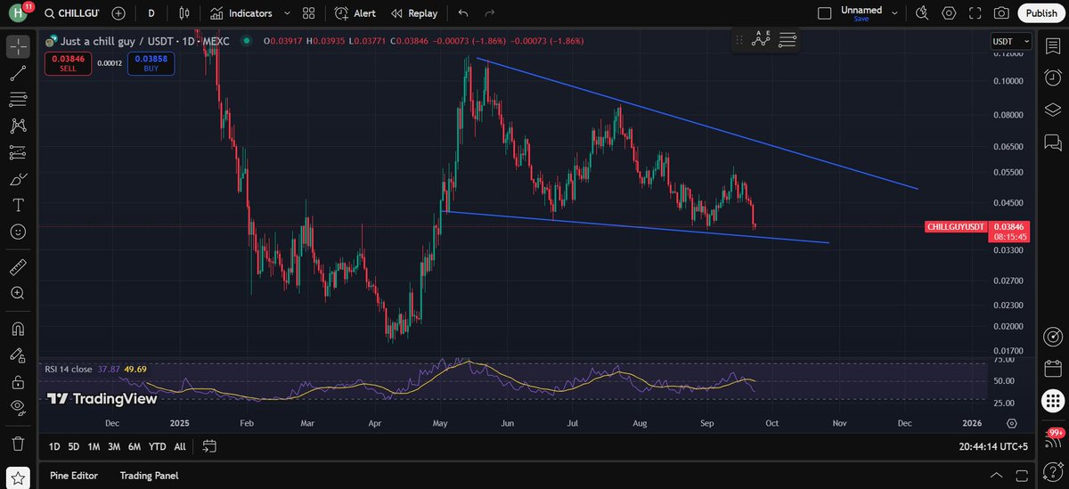Viewport: 1069px width, 489px height.
Task: Open the target goals sidebar icon
Action: (1052, 337)
